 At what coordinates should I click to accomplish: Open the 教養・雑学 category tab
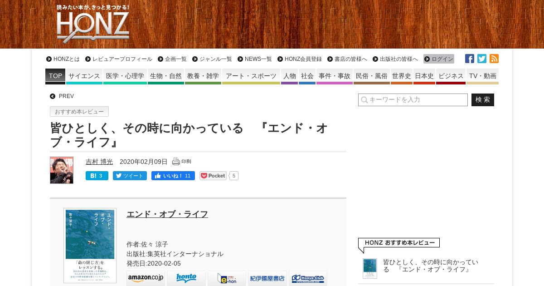pos(203,76)
